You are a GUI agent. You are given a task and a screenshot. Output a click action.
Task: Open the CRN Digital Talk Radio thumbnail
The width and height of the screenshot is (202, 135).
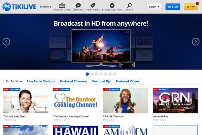pyautogui.click(x=175, y=101)
